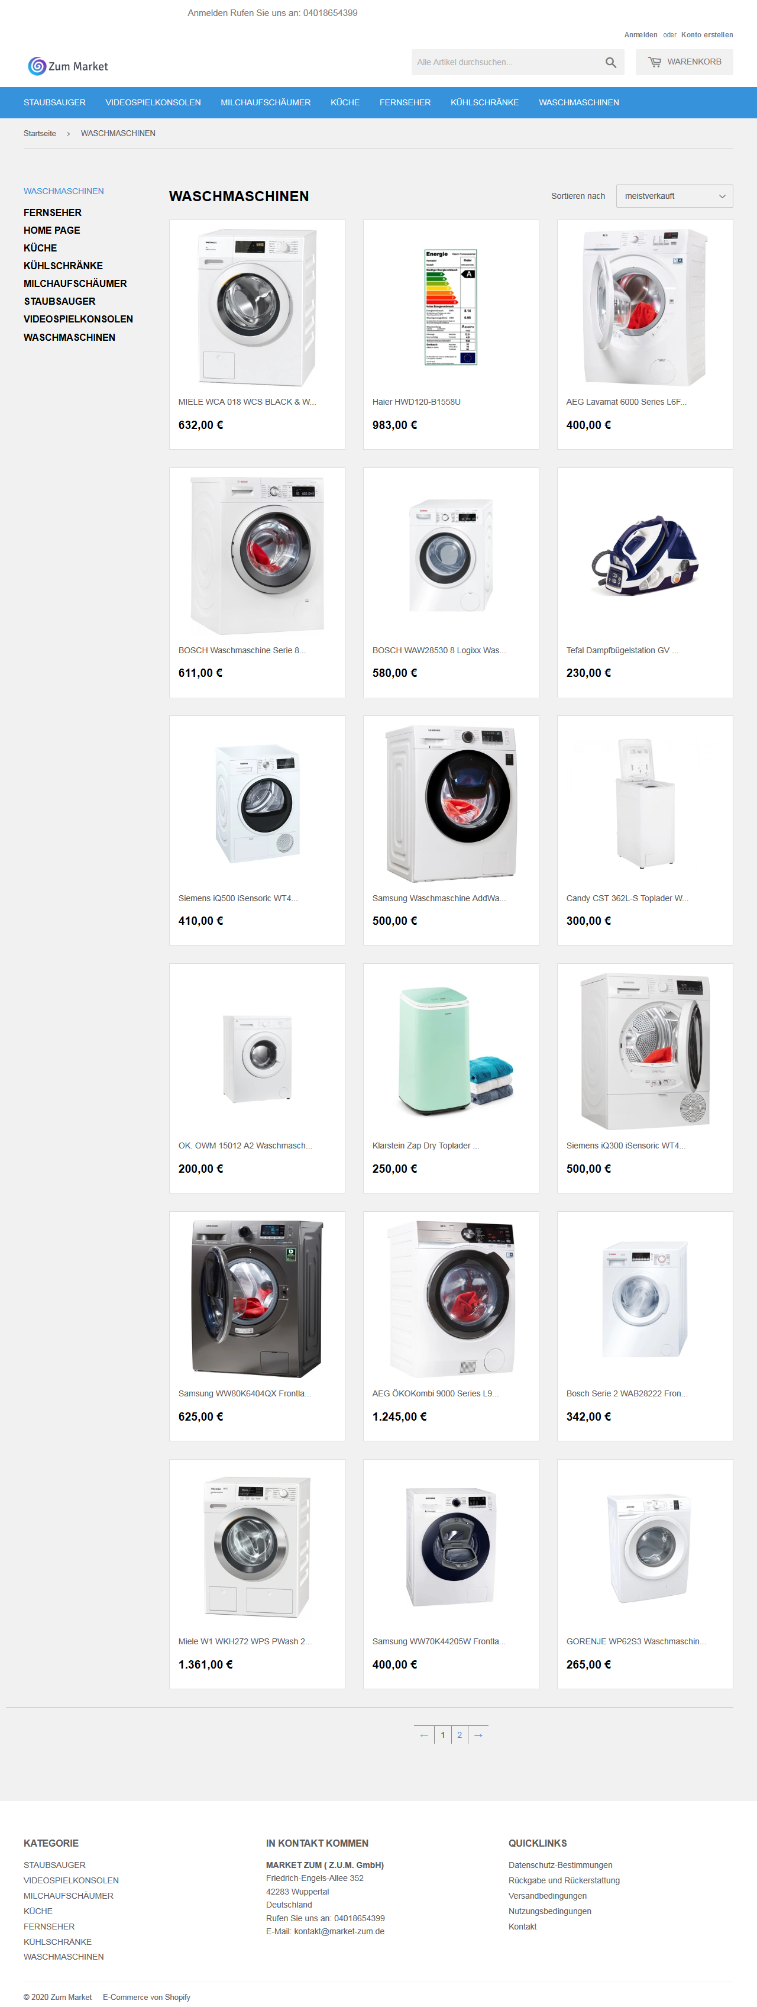Select KÜHLSCHRÄNKE in top navigation bar
The image size is (757, 2007).
[484, 103]
